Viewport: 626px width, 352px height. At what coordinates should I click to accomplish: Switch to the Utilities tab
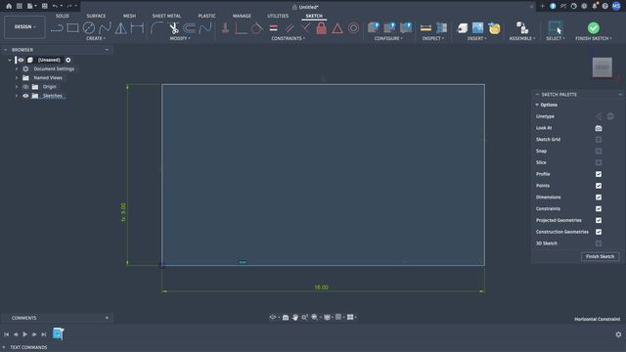click(278, 16)
